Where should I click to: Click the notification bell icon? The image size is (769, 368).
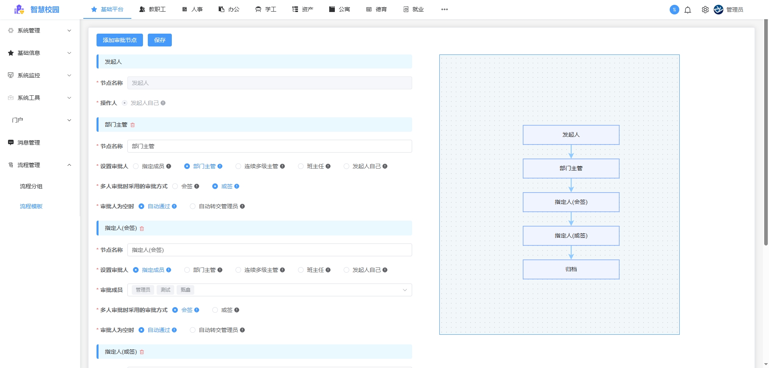688,10
